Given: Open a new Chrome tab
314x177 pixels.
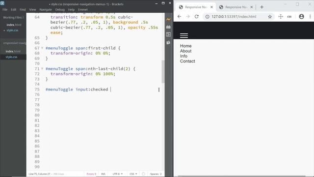Looking at the screenshot, I should (262, 7).
